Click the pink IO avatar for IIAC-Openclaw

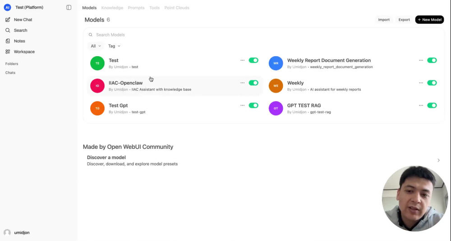click(97, 86)
